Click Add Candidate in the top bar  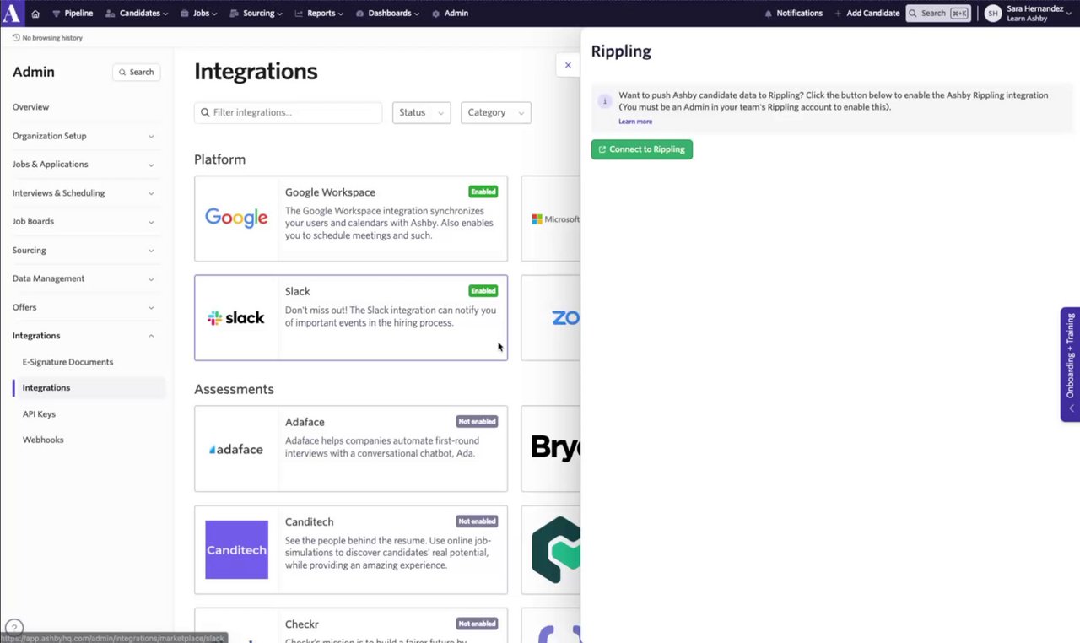coord(867,14)
